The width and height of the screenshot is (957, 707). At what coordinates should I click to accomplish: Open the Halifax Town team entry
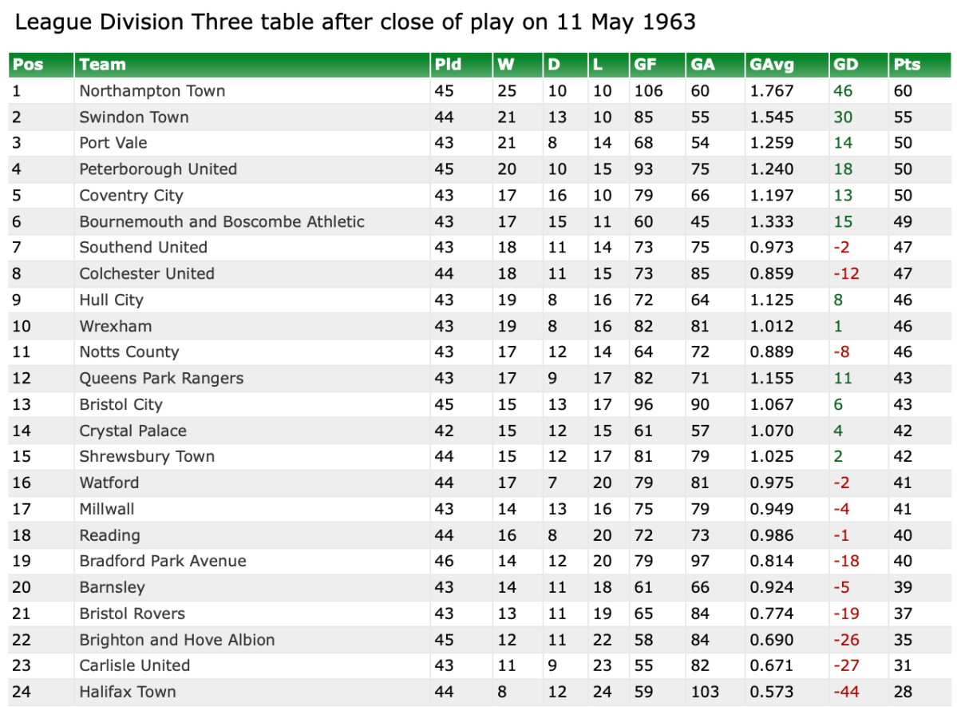[x=127, y=692]
